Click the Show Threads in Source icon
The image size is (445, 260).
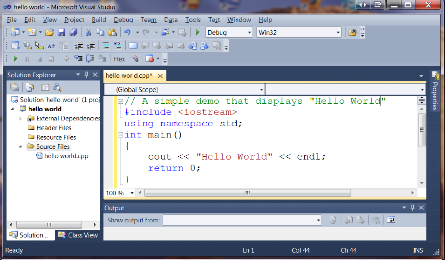(135, 59)
